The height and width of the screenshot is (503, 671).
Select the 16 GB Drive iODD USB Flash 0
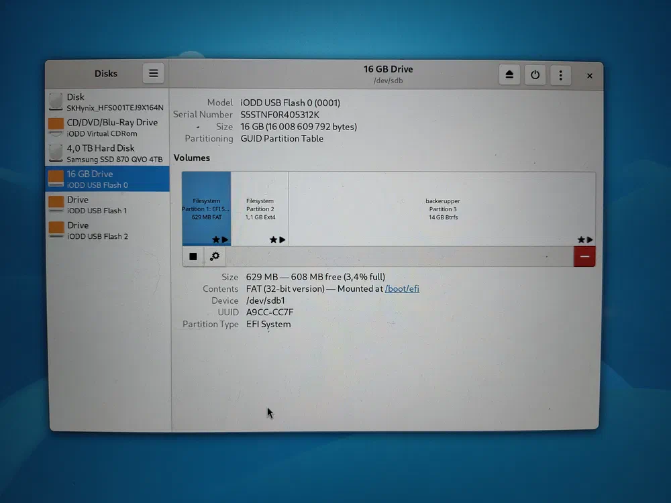[x=107, y=179]
